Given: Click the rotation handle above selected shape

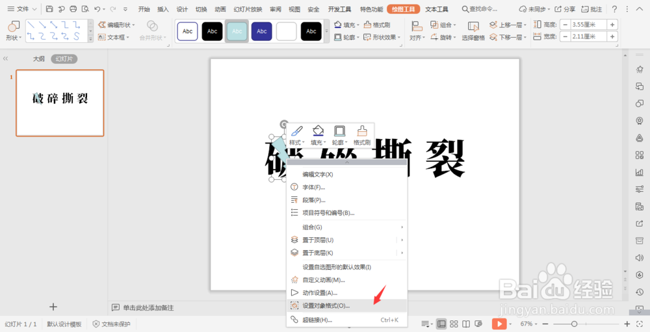Looking at the screenshot, I should (x=284, y=124).
